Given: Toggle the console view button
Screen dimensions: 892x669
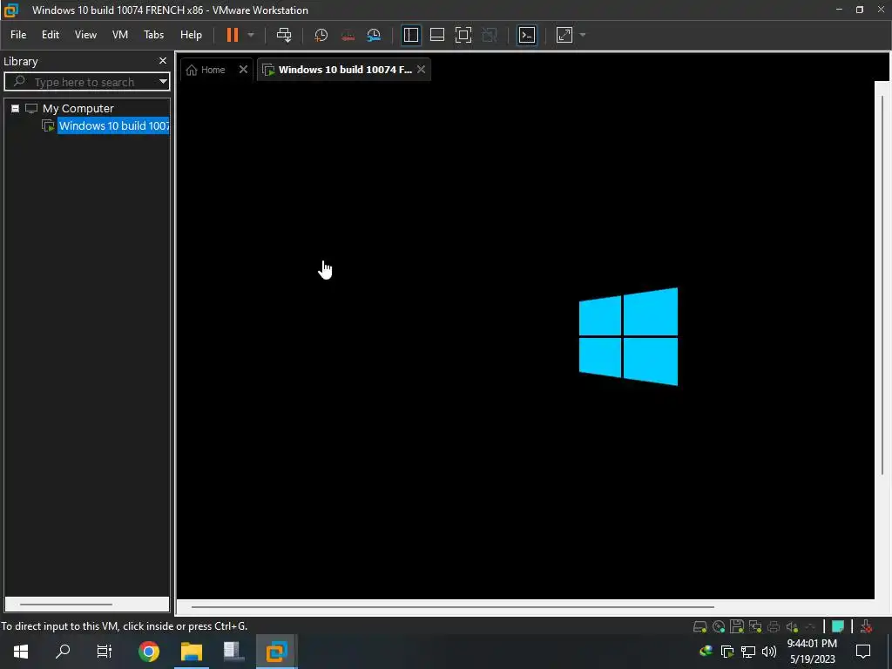Looking at the screenshot, I should (527, 35).
